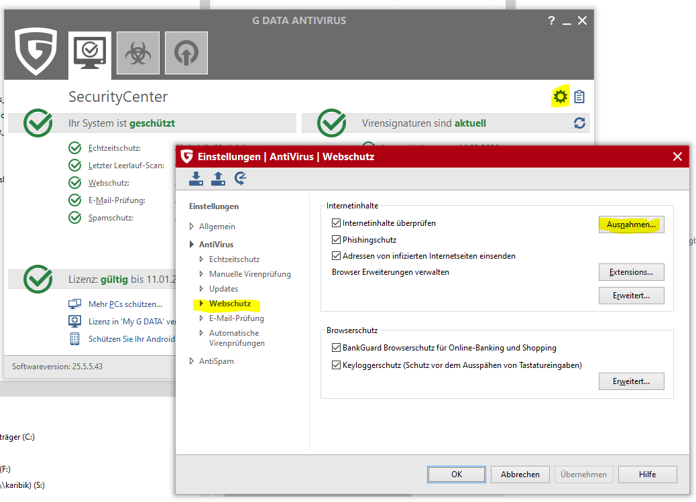696x502 pixels.
Task: Click the phone icon beside 'Schützen Sie Ihr Android'
Action: coord(74,338)
